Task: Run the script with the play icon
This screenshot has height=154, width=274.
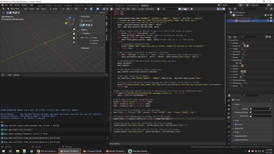Action: click(192, 9)
